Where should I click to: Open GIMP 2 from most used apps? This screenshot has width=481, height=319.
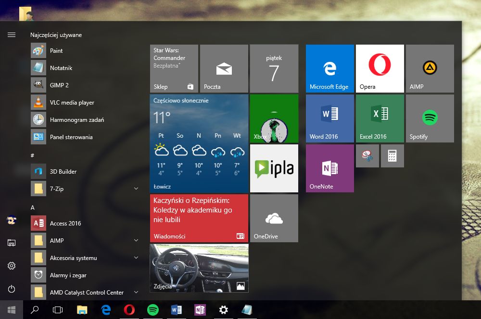click(x=85, y=85)
